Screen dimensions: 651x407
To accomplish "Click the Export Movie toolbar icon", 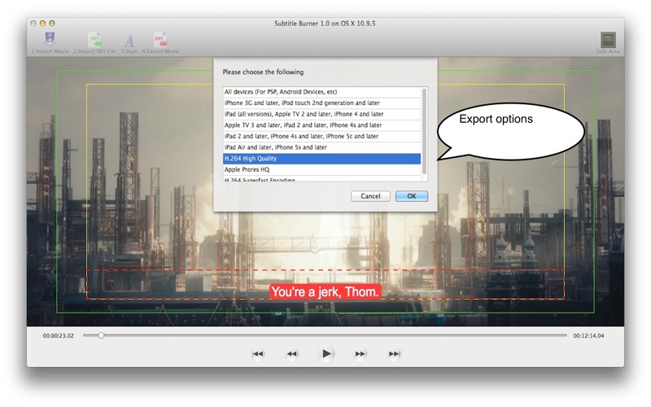I will click(x=160, y=43).
